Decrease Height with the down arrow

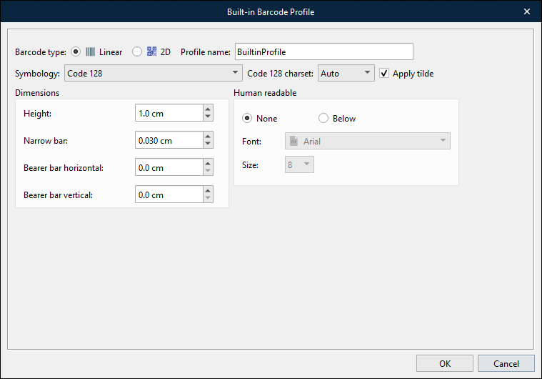click(x=208, y=117)
